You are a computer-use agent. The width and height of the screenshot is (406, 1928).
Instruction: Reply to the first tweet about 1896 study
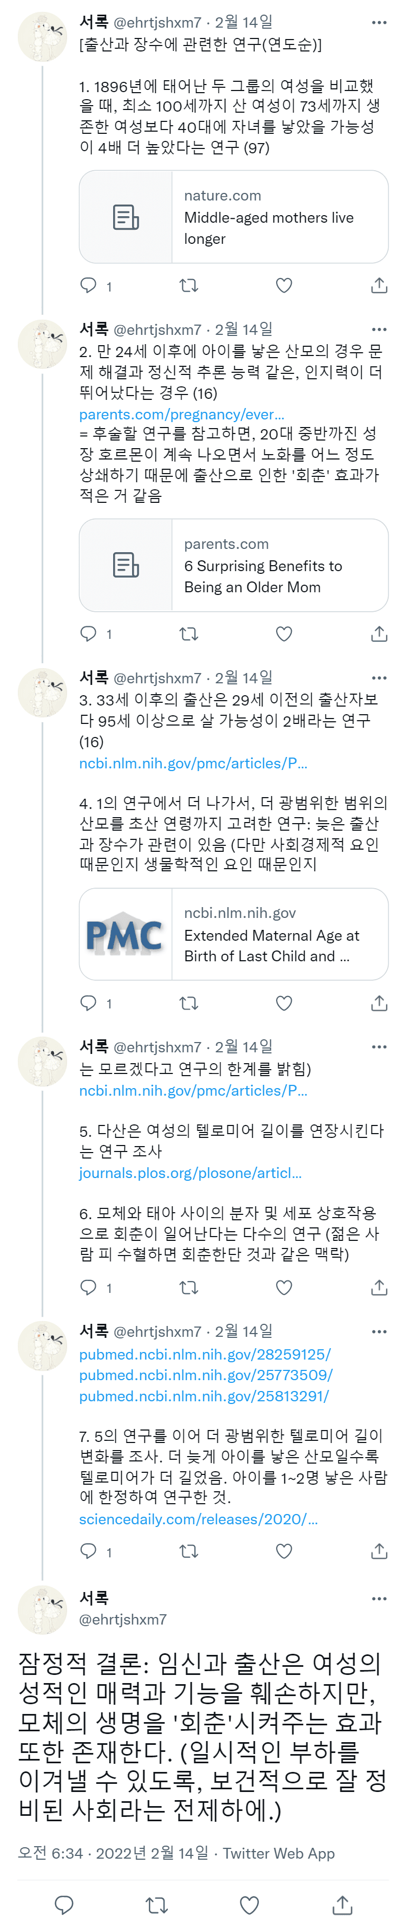coord(88,285)
